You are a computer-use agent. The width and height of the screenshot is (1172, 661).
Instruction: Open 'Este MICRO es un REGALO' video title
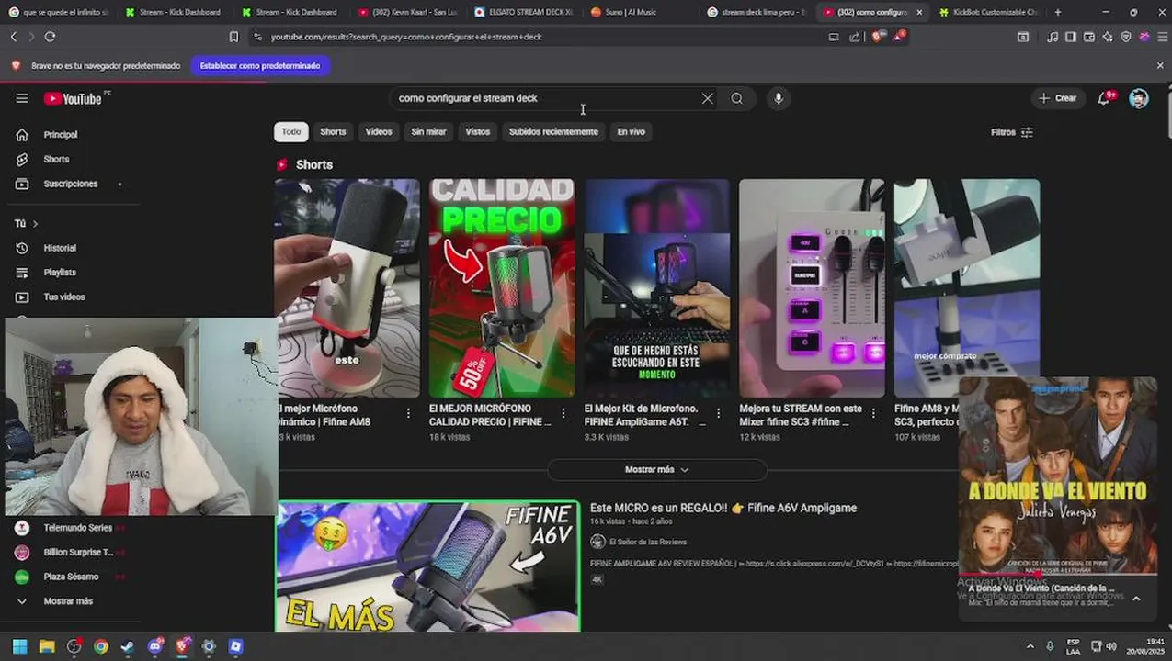723,508
